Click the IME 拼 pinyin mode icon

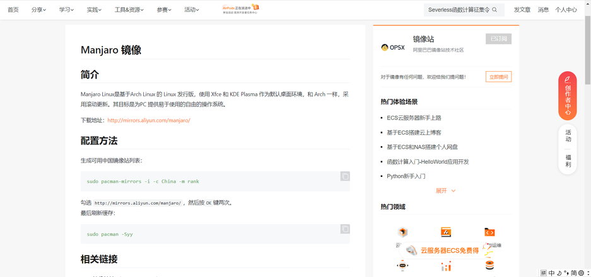[x=543, y=273]
